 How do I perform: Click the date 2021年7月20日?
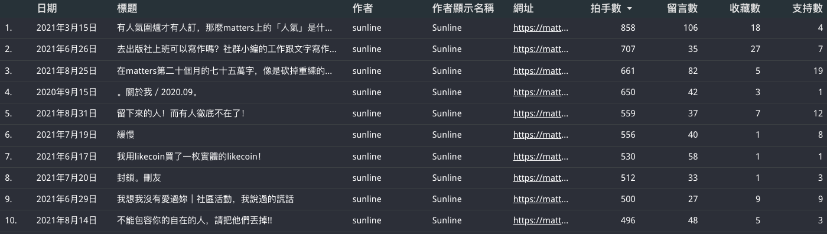67,178
